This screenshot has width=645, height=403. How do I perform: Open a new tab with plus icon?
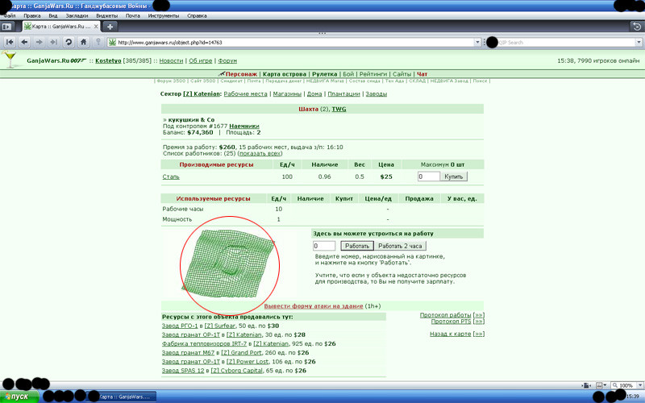click(x=110, y=27)
